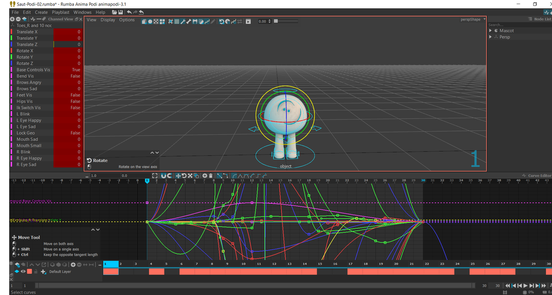This screenshot has height=295, width=552.
Task: Toggle Default Layer visibility eye
Action: coord(23,272)
